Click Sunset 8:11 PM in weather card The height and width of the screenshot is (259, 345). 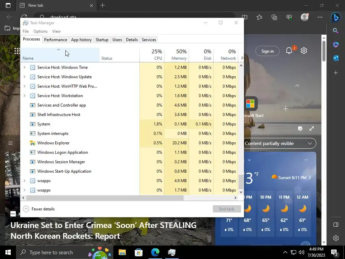click(x=291, y=177)
